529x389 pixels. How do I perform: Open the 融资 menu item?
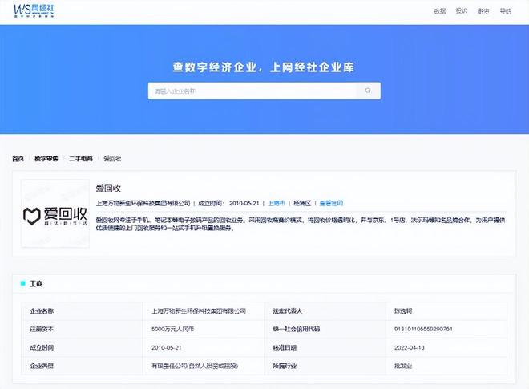[x=483, y=11]
